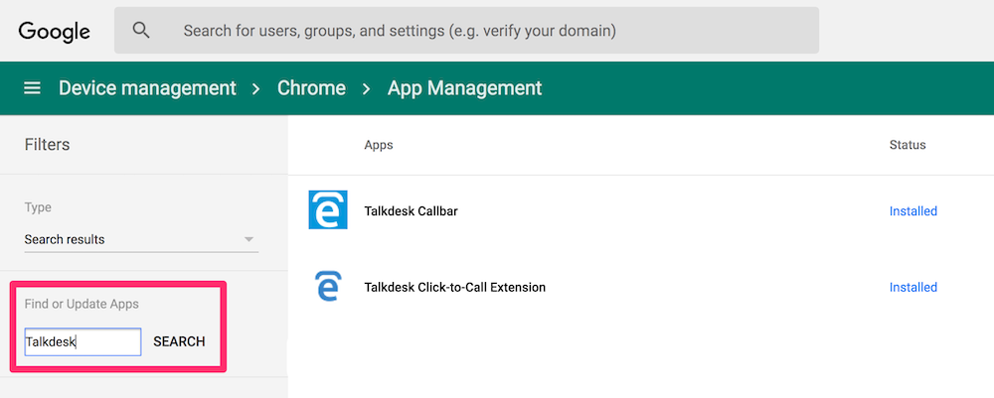Click the magnifier search icon
The height and width of the screenshot is (398, 994).
click(x=141, y=31)
